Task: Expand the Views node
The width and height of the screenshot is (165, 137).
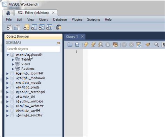Action: click(x=13, y=64)
